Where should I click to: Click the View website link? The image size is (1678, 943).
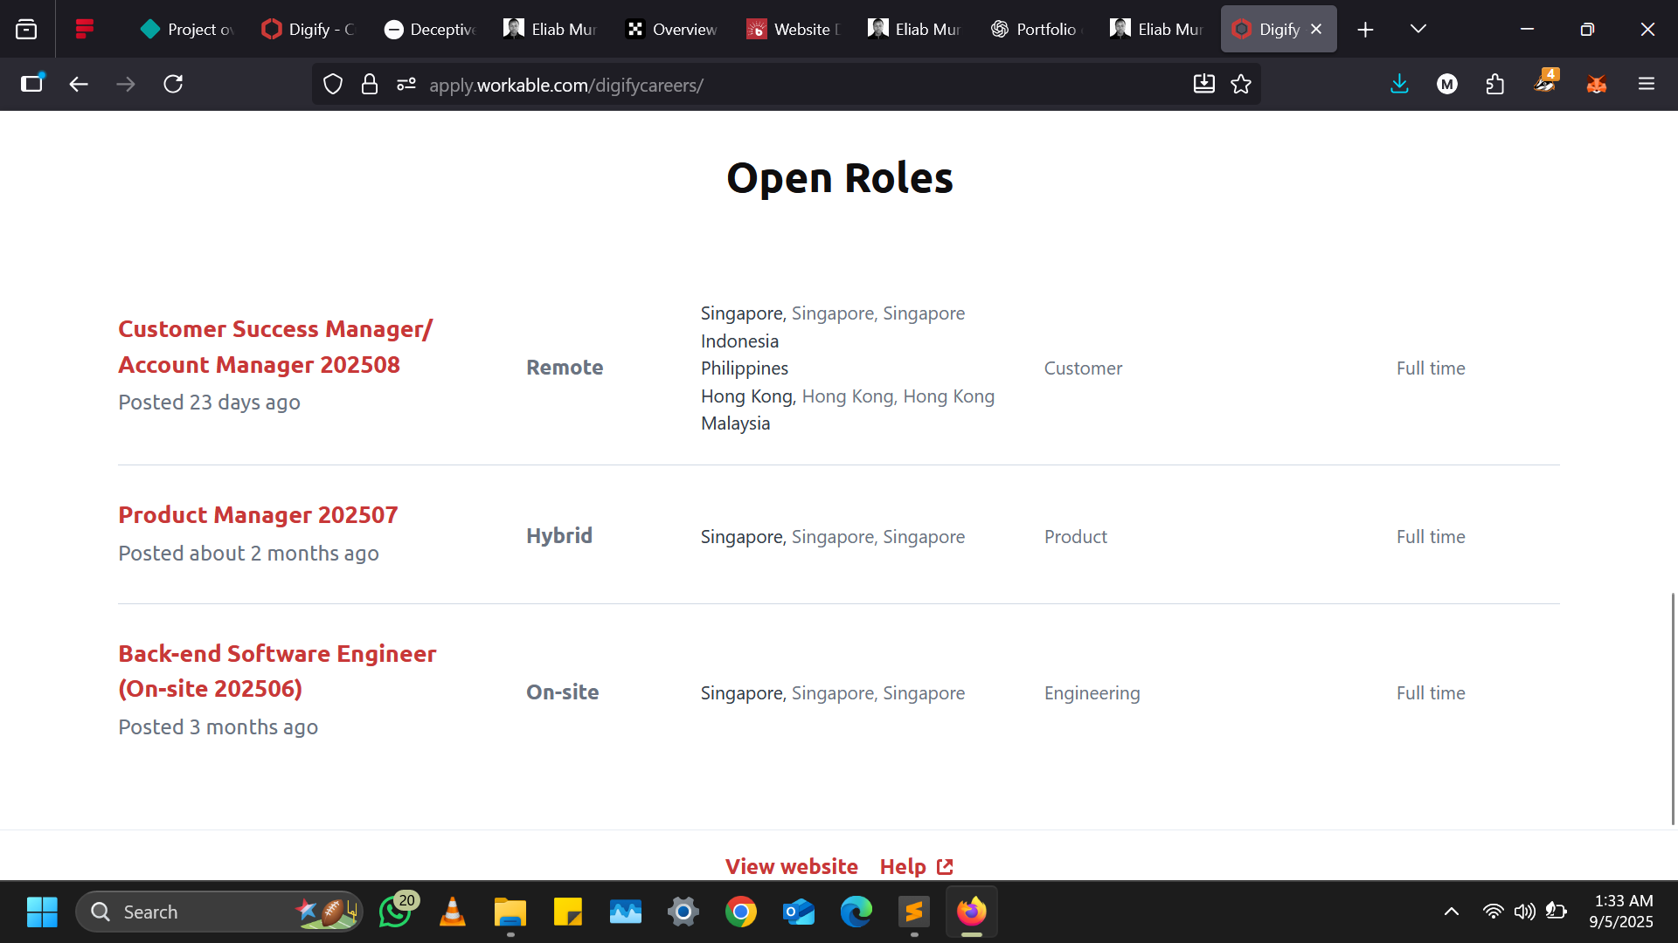pyautogui.click(x=791, y=866)
